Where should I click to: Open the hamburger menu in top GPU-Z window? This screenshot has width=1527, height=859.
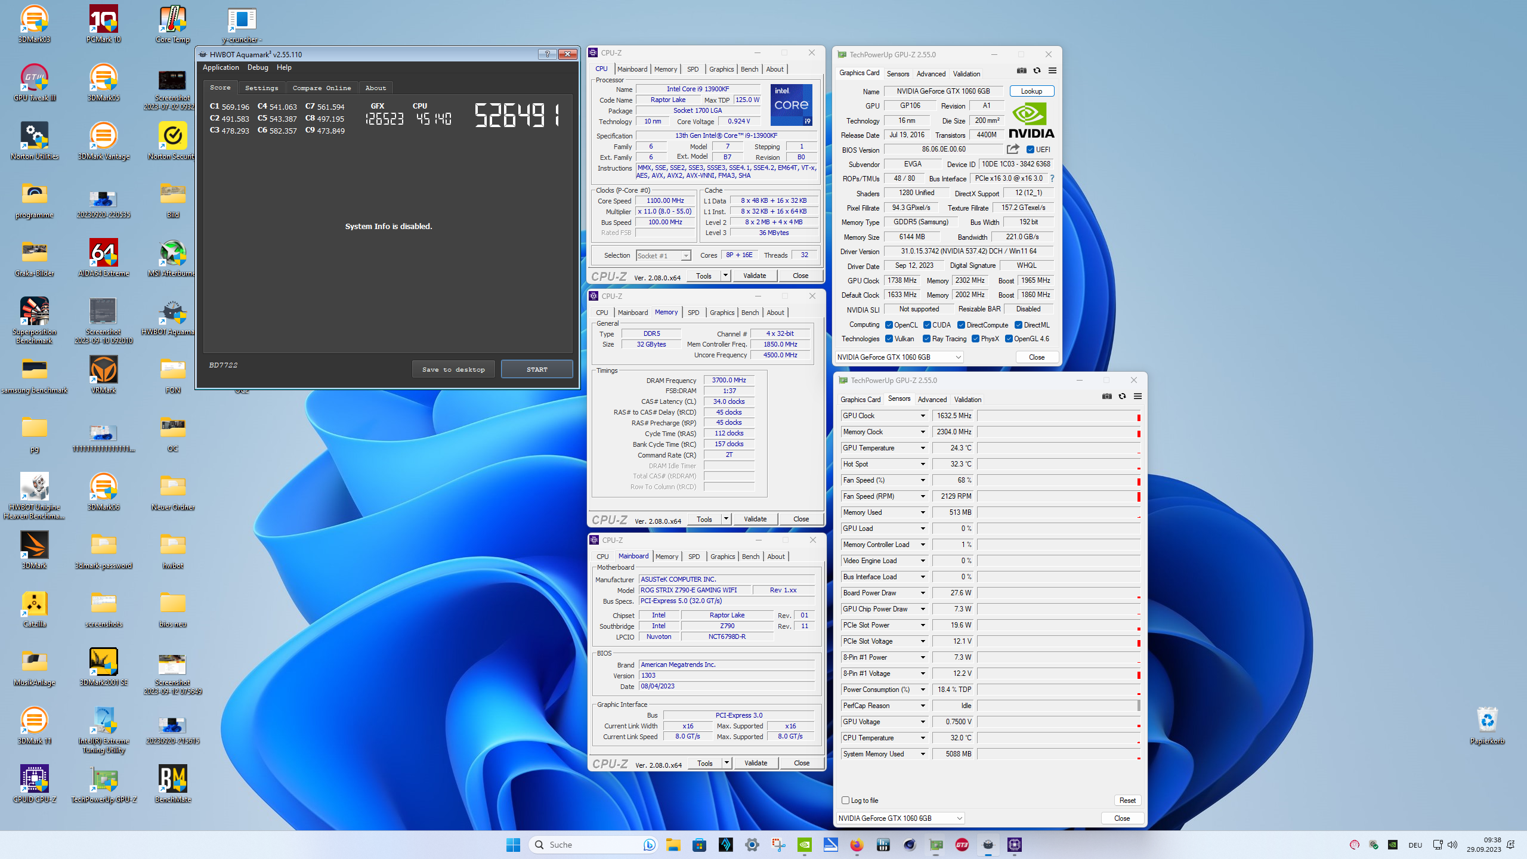(1052, 70)
